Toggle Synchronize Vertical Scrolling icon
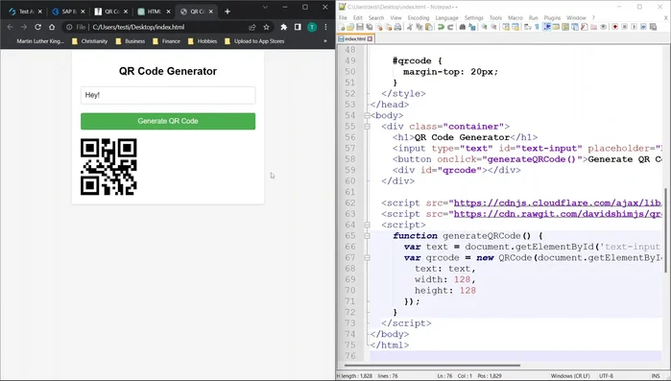Screen dimensions: 671x381 tap(506, 27)
